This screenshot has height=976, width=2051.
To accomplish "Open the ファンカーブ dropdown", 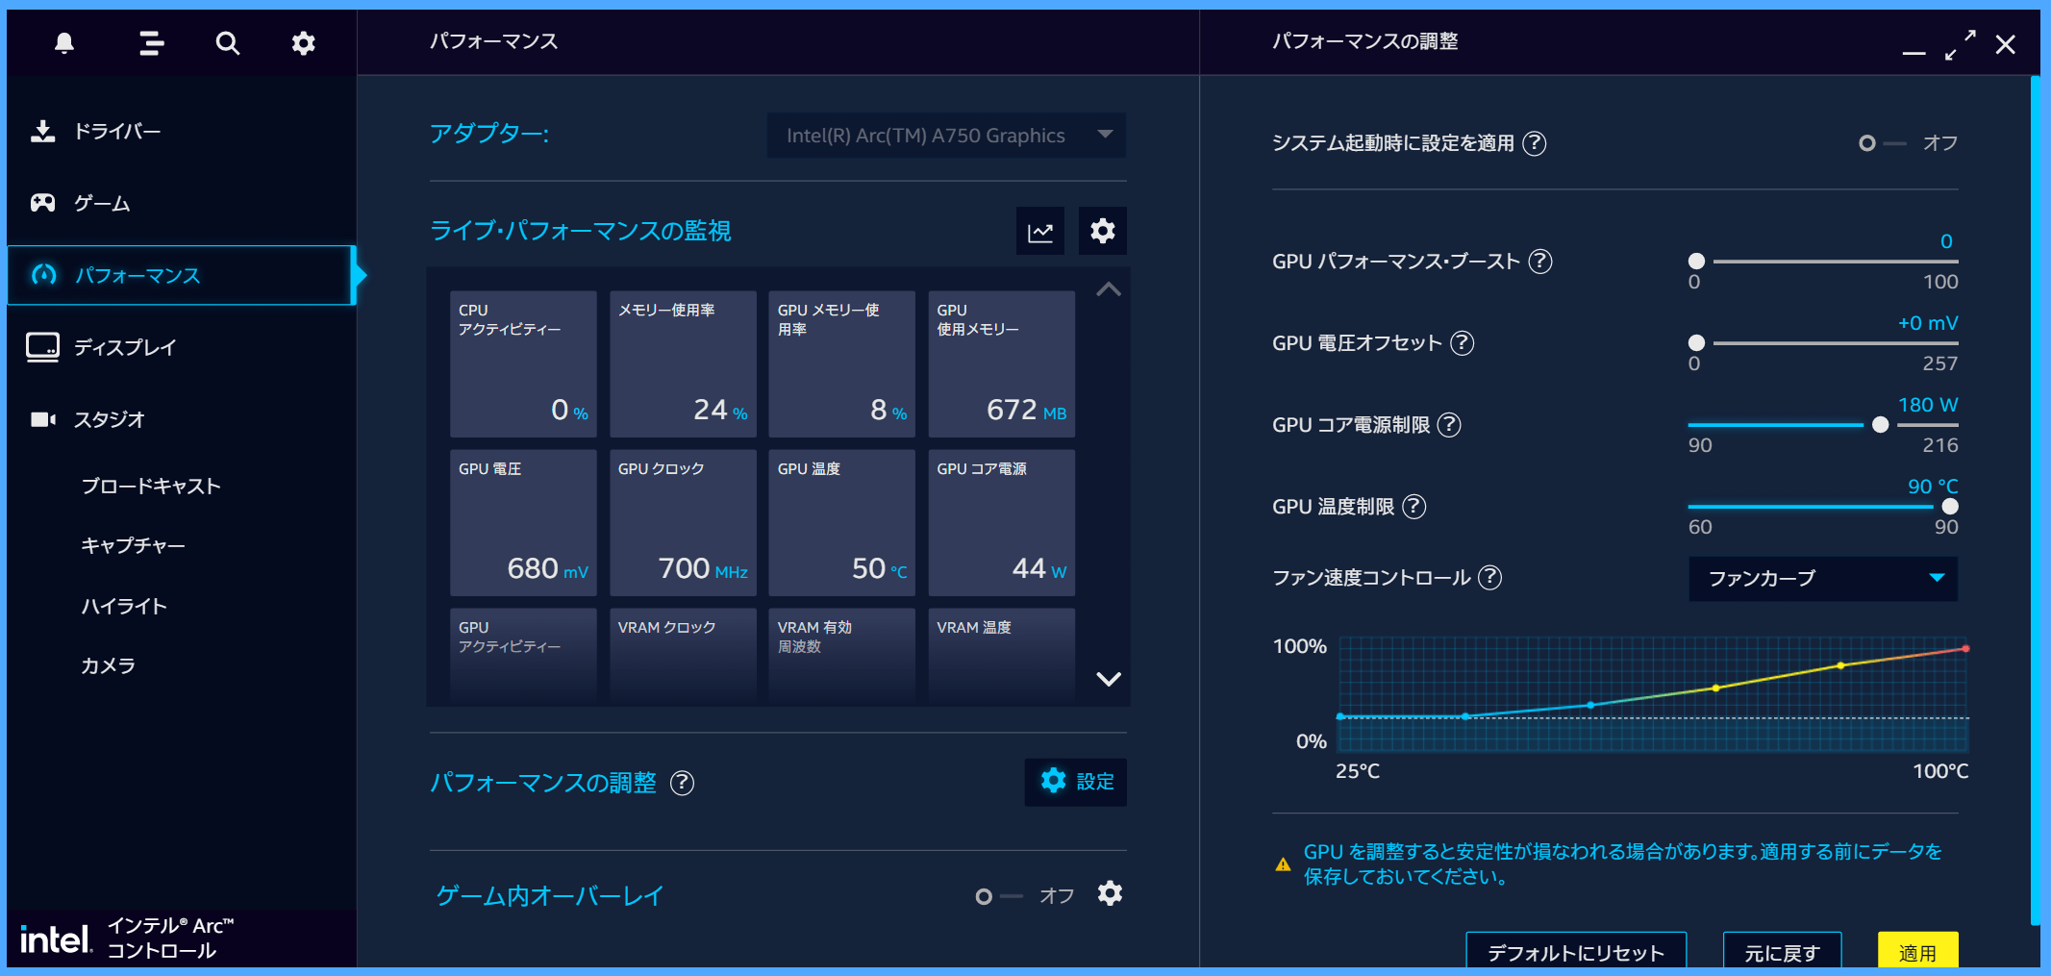I will click(x=1823, y=578).
